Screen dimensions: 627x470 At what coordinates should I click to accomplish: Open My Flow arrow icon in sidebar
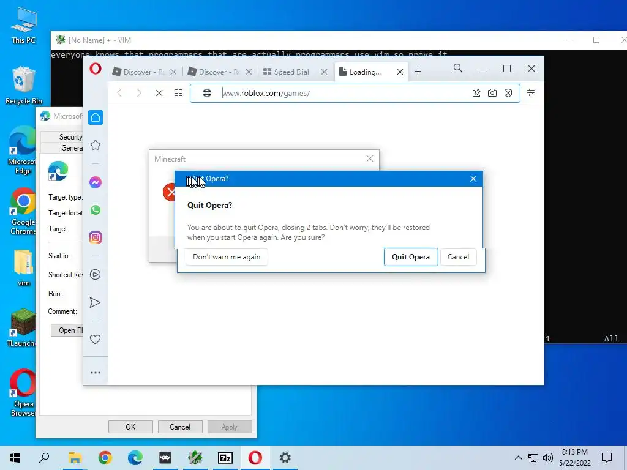95,302
